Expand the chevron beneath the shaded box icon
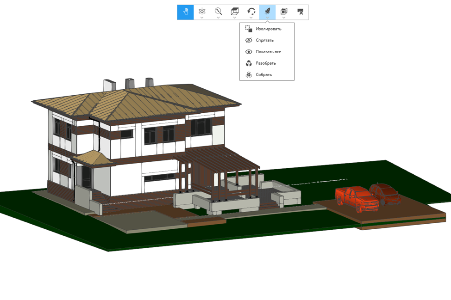 pyautogui.click(x=284, y=18)
